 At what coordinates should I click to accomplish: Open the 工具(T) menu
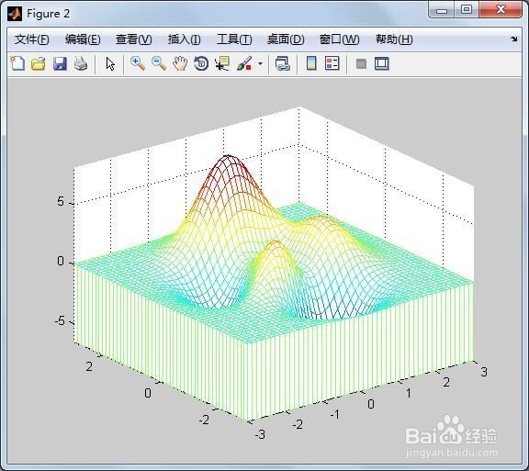[x=234, y=39]
